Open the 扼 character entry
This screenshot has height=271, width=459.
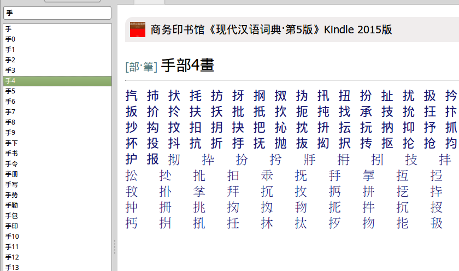302,111
